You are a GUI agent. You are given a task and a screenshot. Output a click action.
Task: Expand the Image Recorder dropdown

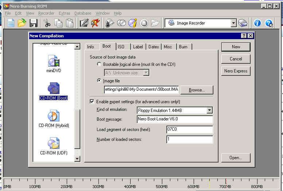[233, 23]
